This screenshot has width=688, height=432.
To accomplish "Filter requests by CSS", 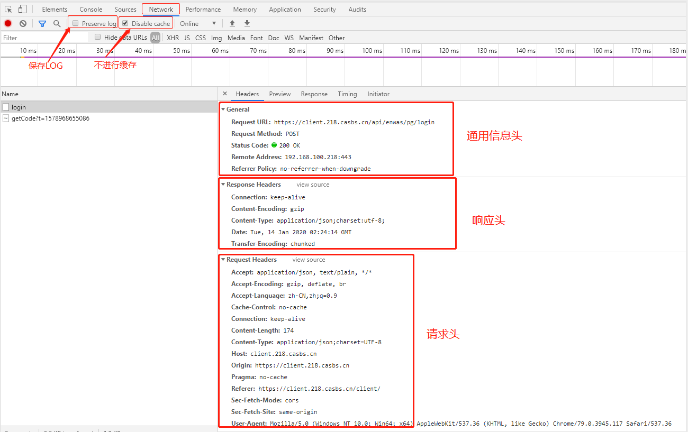I will [x=201, y=38].
